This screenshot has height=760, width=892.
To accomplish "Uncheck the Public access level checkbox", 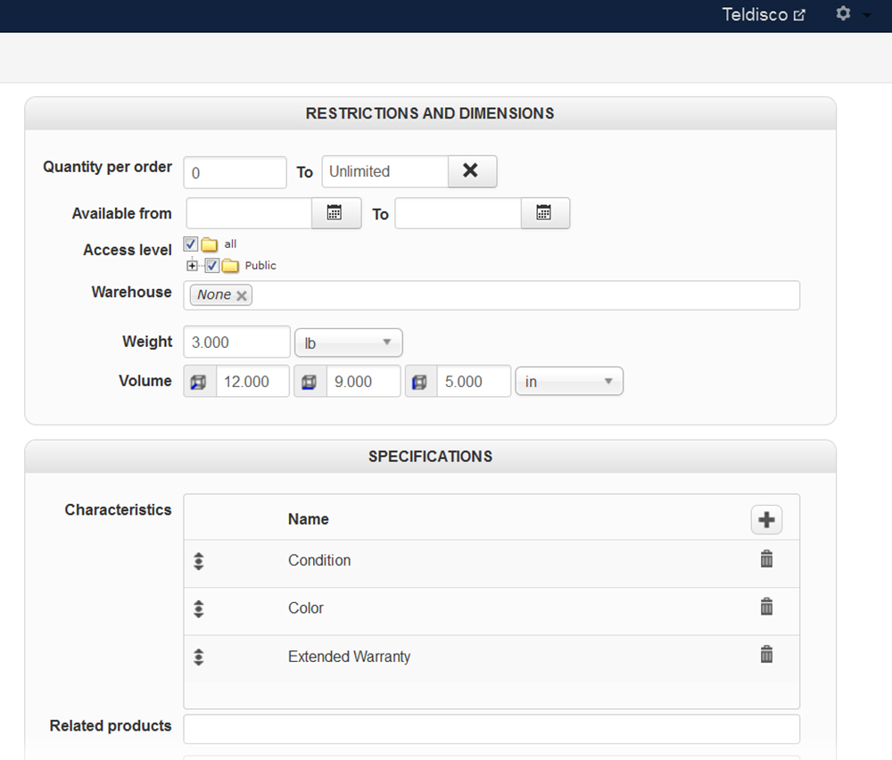I will [212, 265].
